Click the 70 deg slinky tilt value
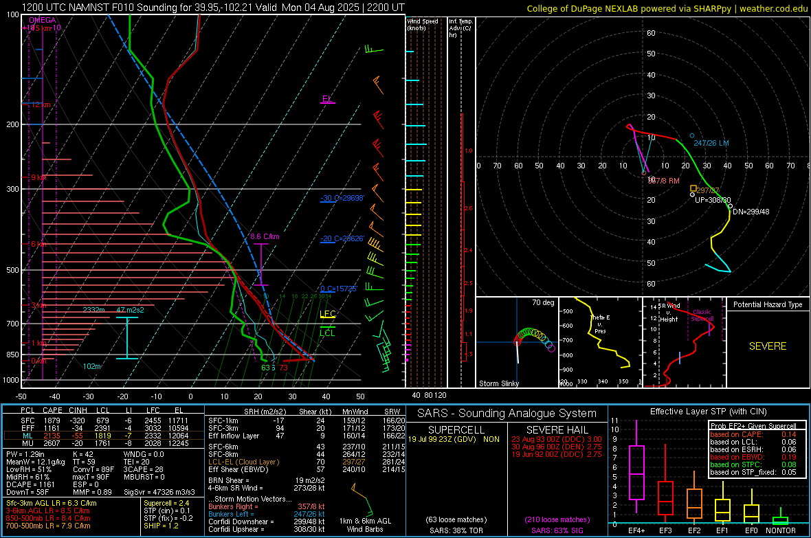 [543, 302]
